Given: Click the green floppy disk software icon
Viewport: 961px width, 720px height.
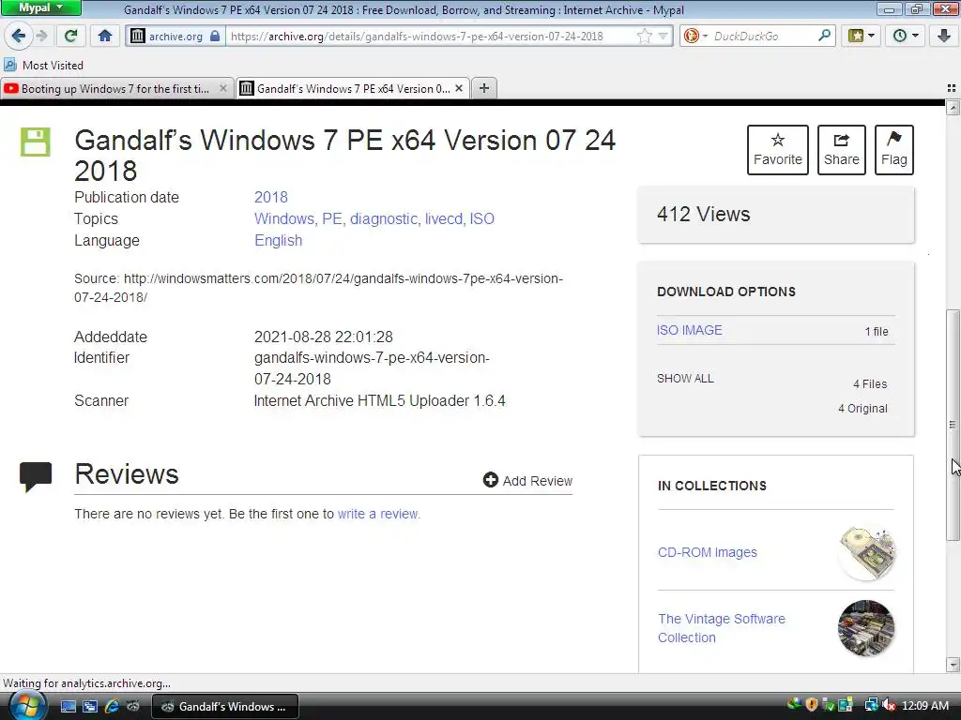Looking at the screenshot, I should pos(35,142).
